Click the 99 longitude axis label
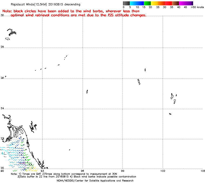The width and height of the screenshot is (205, 185). (122, 171)
